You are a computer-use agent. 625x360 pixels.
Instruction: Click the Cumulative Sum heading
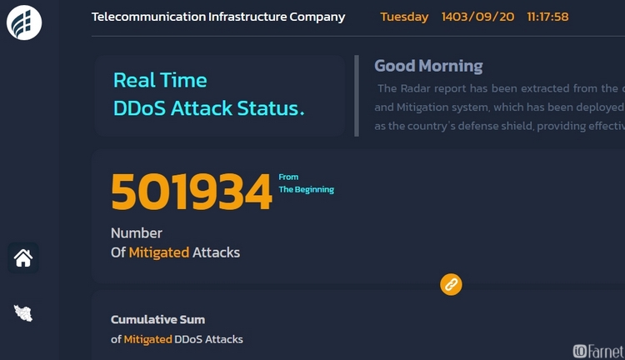pos(157,319)
